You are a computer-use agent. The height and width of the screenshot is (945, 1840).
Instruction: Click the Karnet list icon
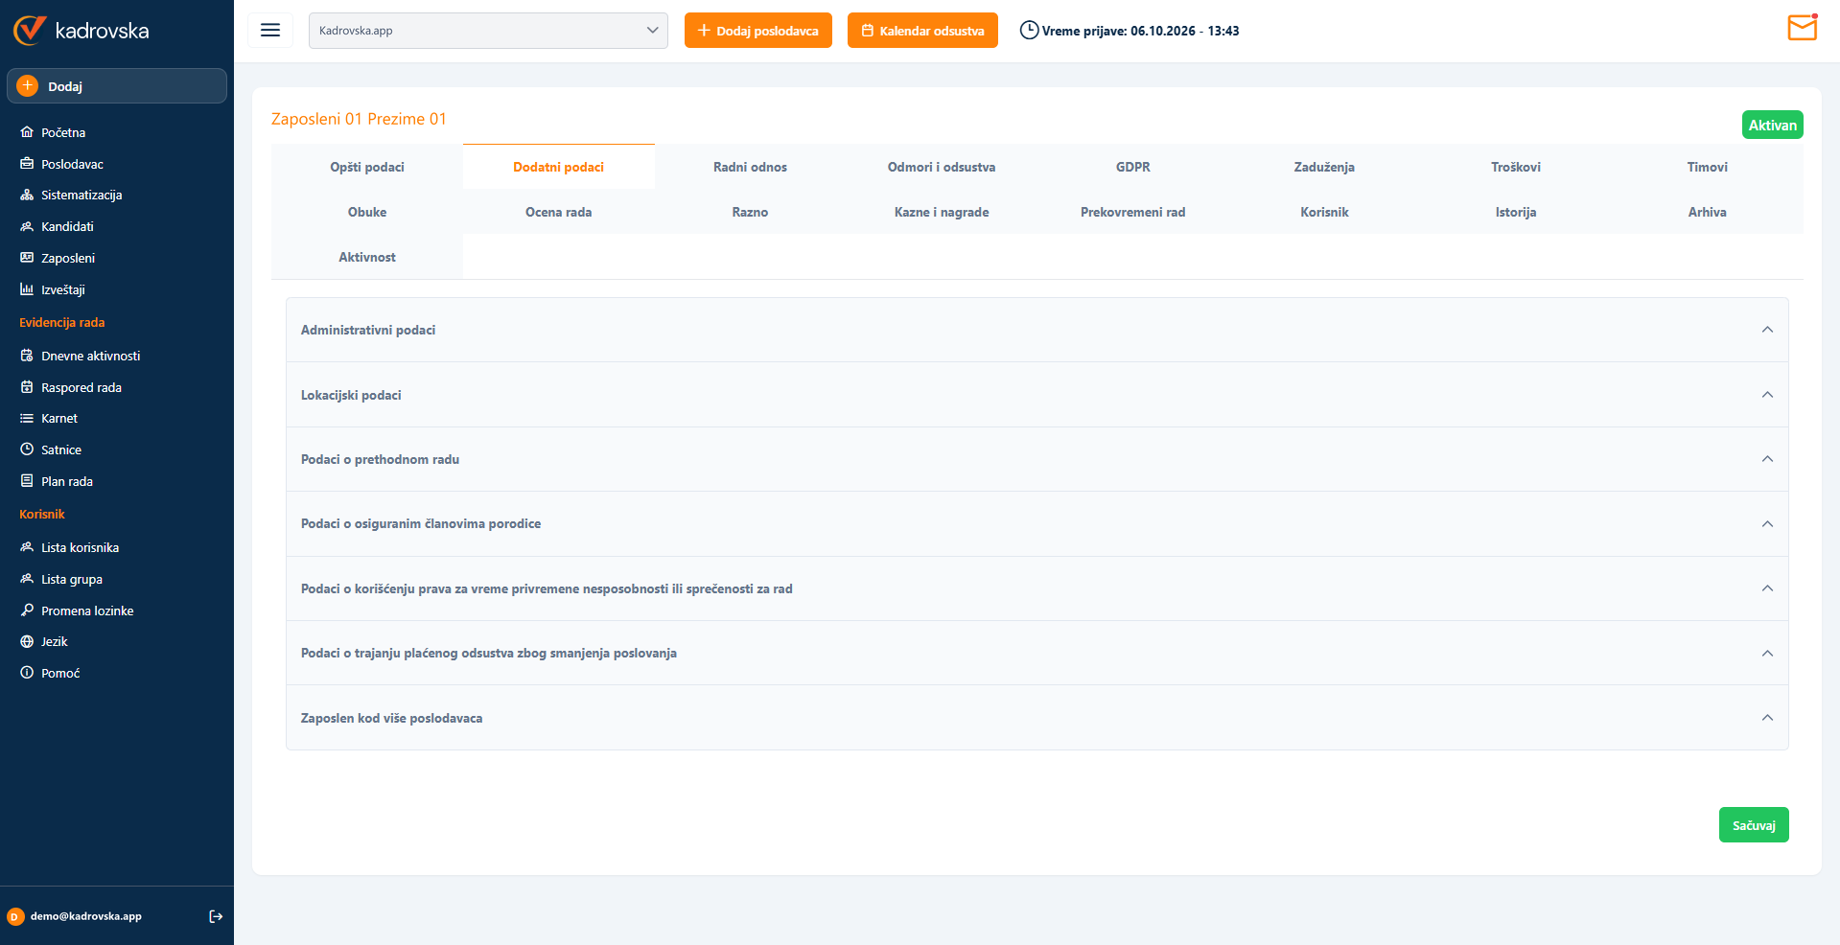click(27, 418)
